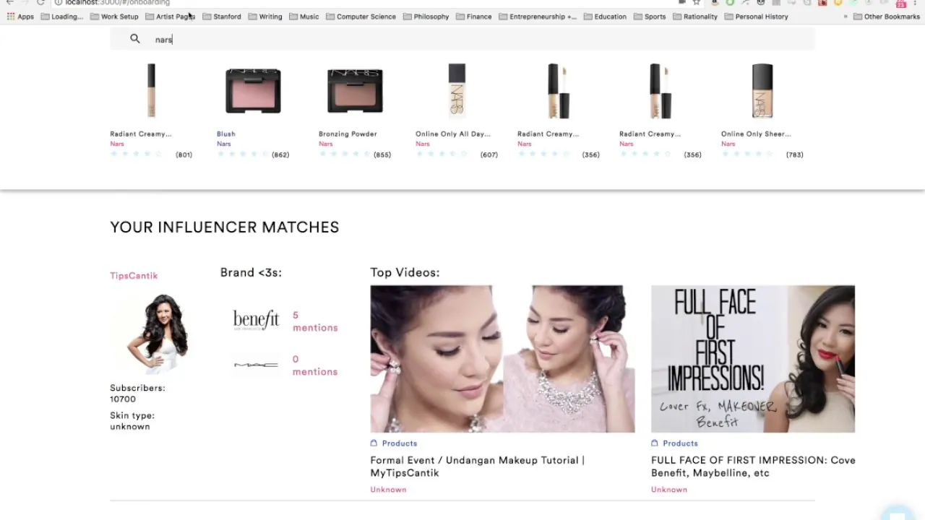Click the star rating under Bronzing Powder

coord(344,155)
